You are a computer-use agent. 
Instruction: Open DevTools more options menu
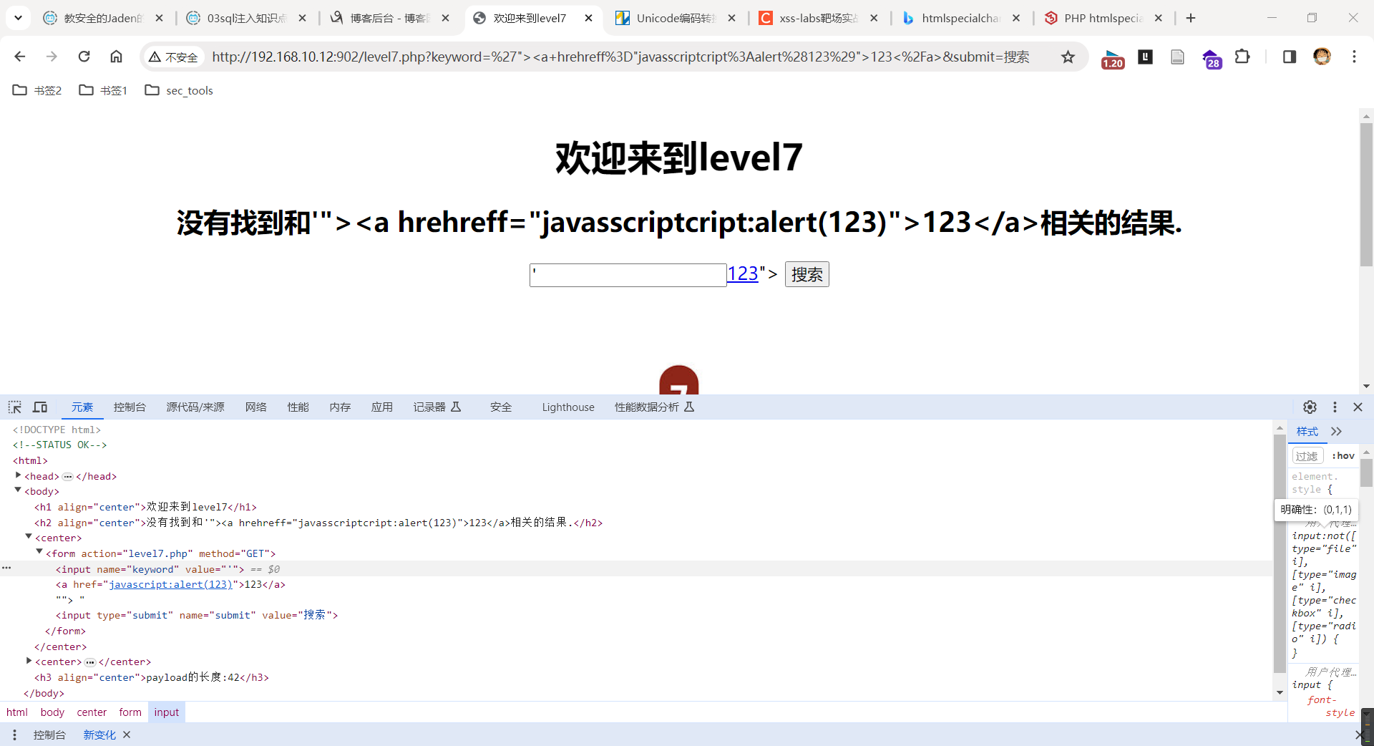point(1335,407)
